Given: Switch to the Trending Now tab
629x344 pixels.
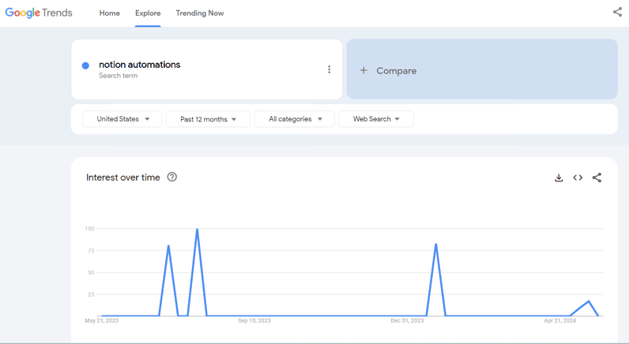Looking at the screenshot, I should (200, 13).
